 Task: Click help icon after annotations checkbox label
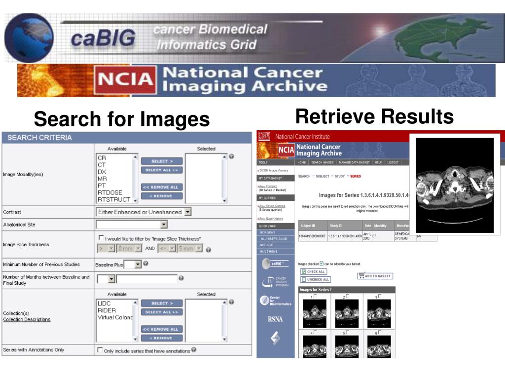point(193,350)
